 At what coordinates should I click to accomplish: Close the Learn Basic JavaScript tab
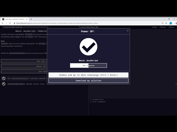click(x=27, y=19)
